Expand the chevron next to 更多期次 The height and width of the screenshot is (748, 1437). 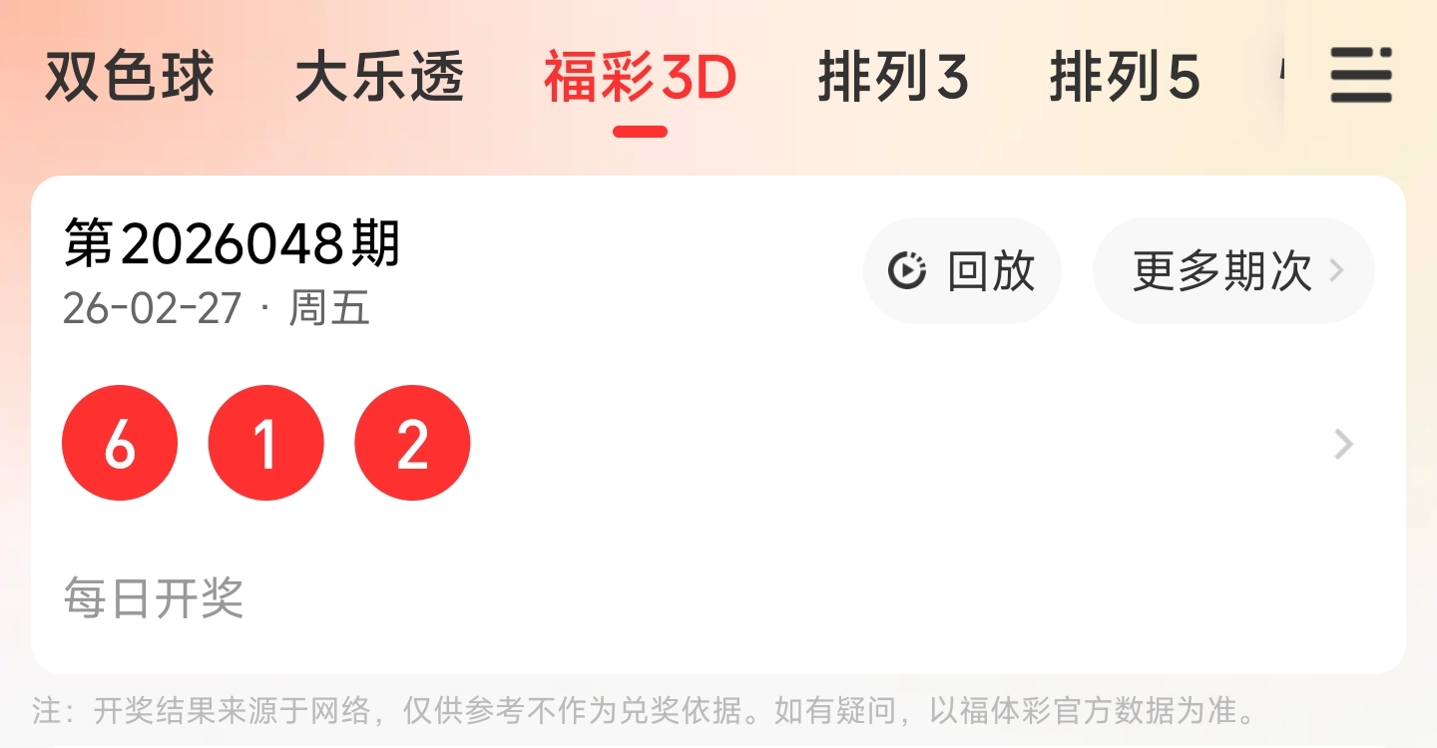click(x=1337, y=271)
